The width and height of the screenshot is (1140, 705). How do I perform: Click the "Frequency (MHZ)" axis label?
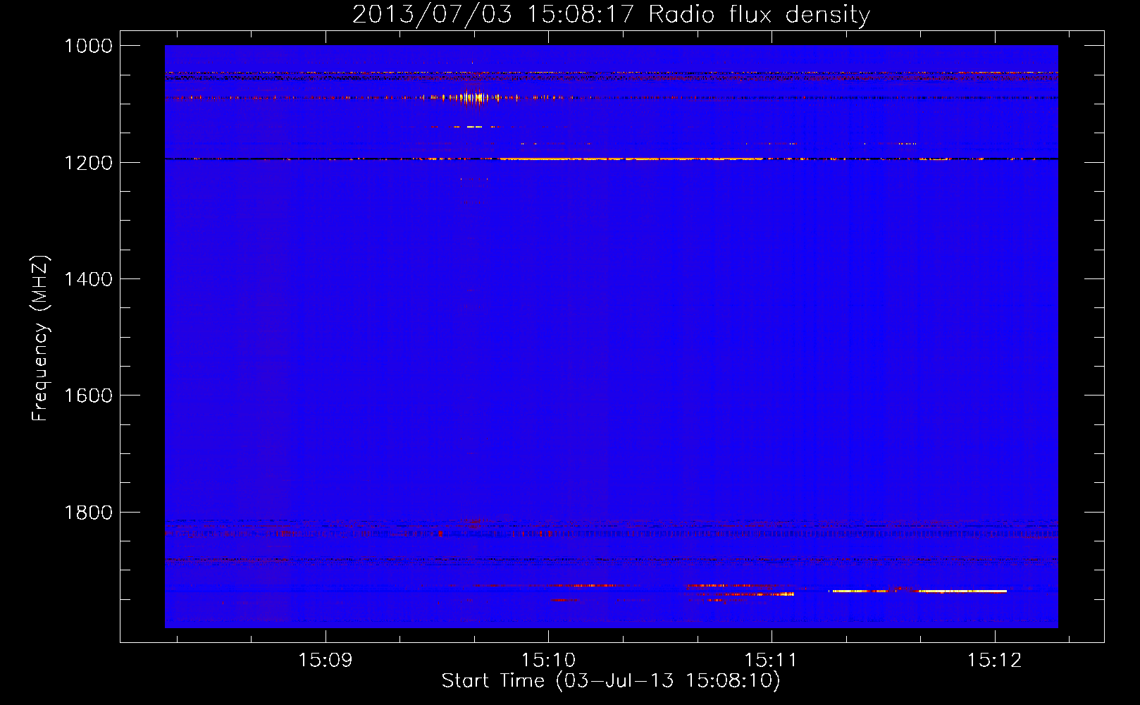[40, 338]
